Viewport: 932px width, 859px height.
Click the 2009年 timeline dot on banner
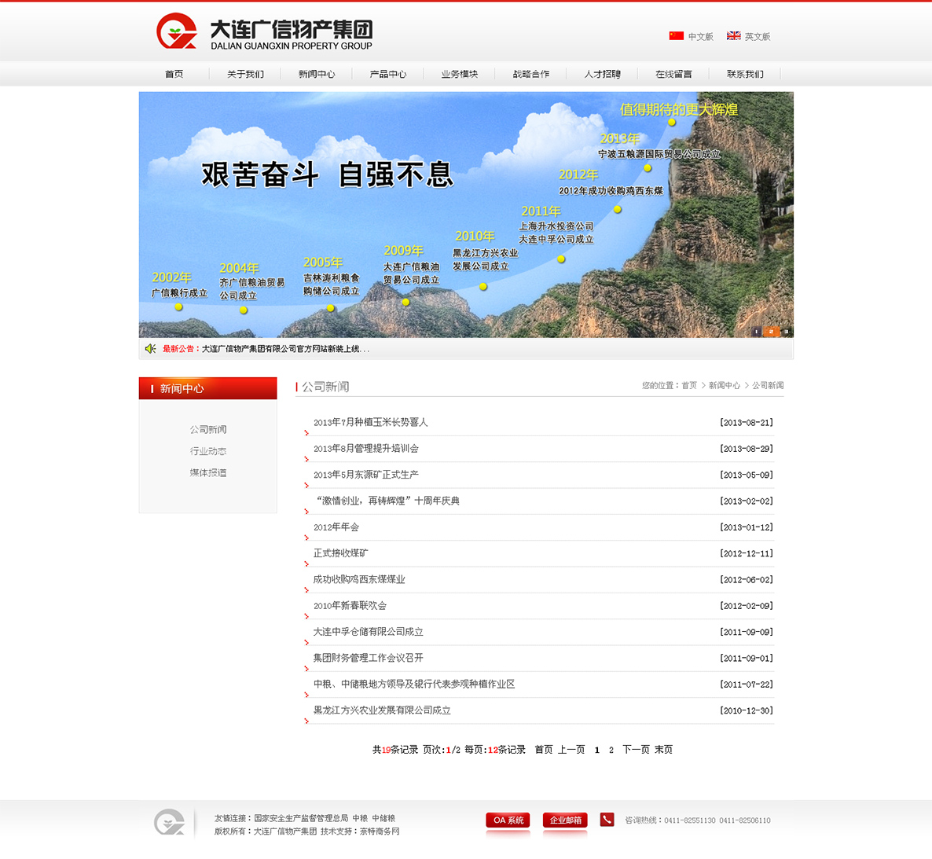[405, 303]
